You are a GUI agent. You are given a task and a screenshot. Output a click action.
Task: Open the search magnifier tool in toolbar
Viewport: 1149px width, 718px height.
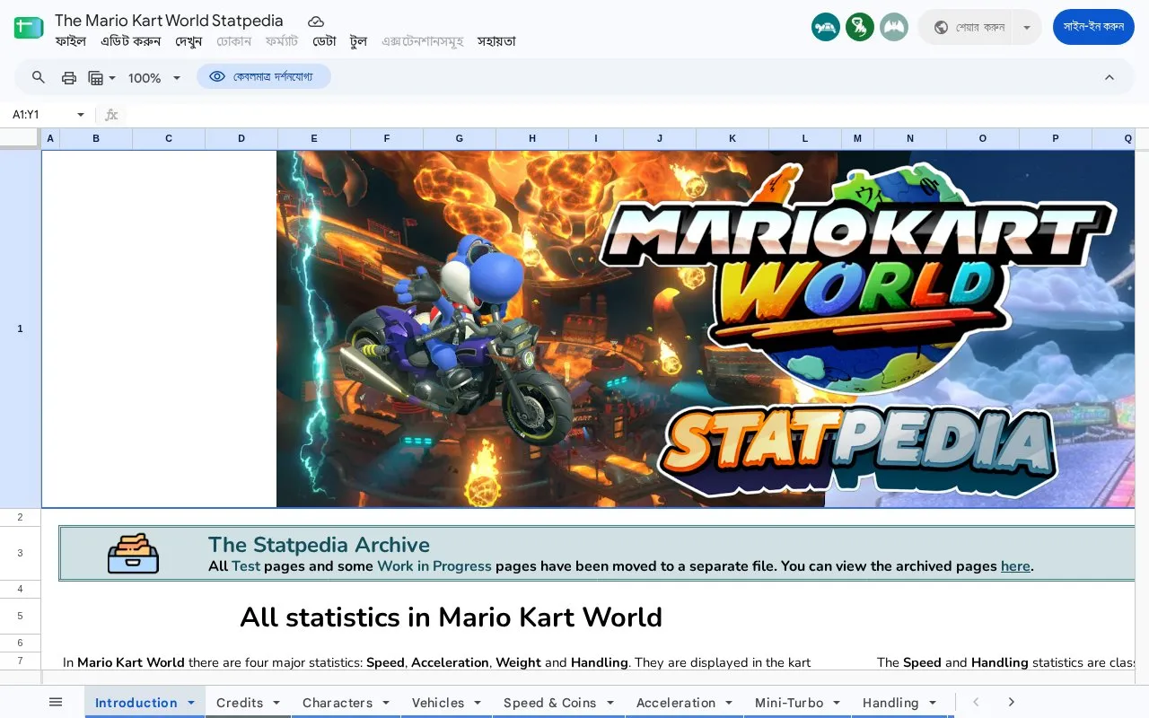pos(39,77)
